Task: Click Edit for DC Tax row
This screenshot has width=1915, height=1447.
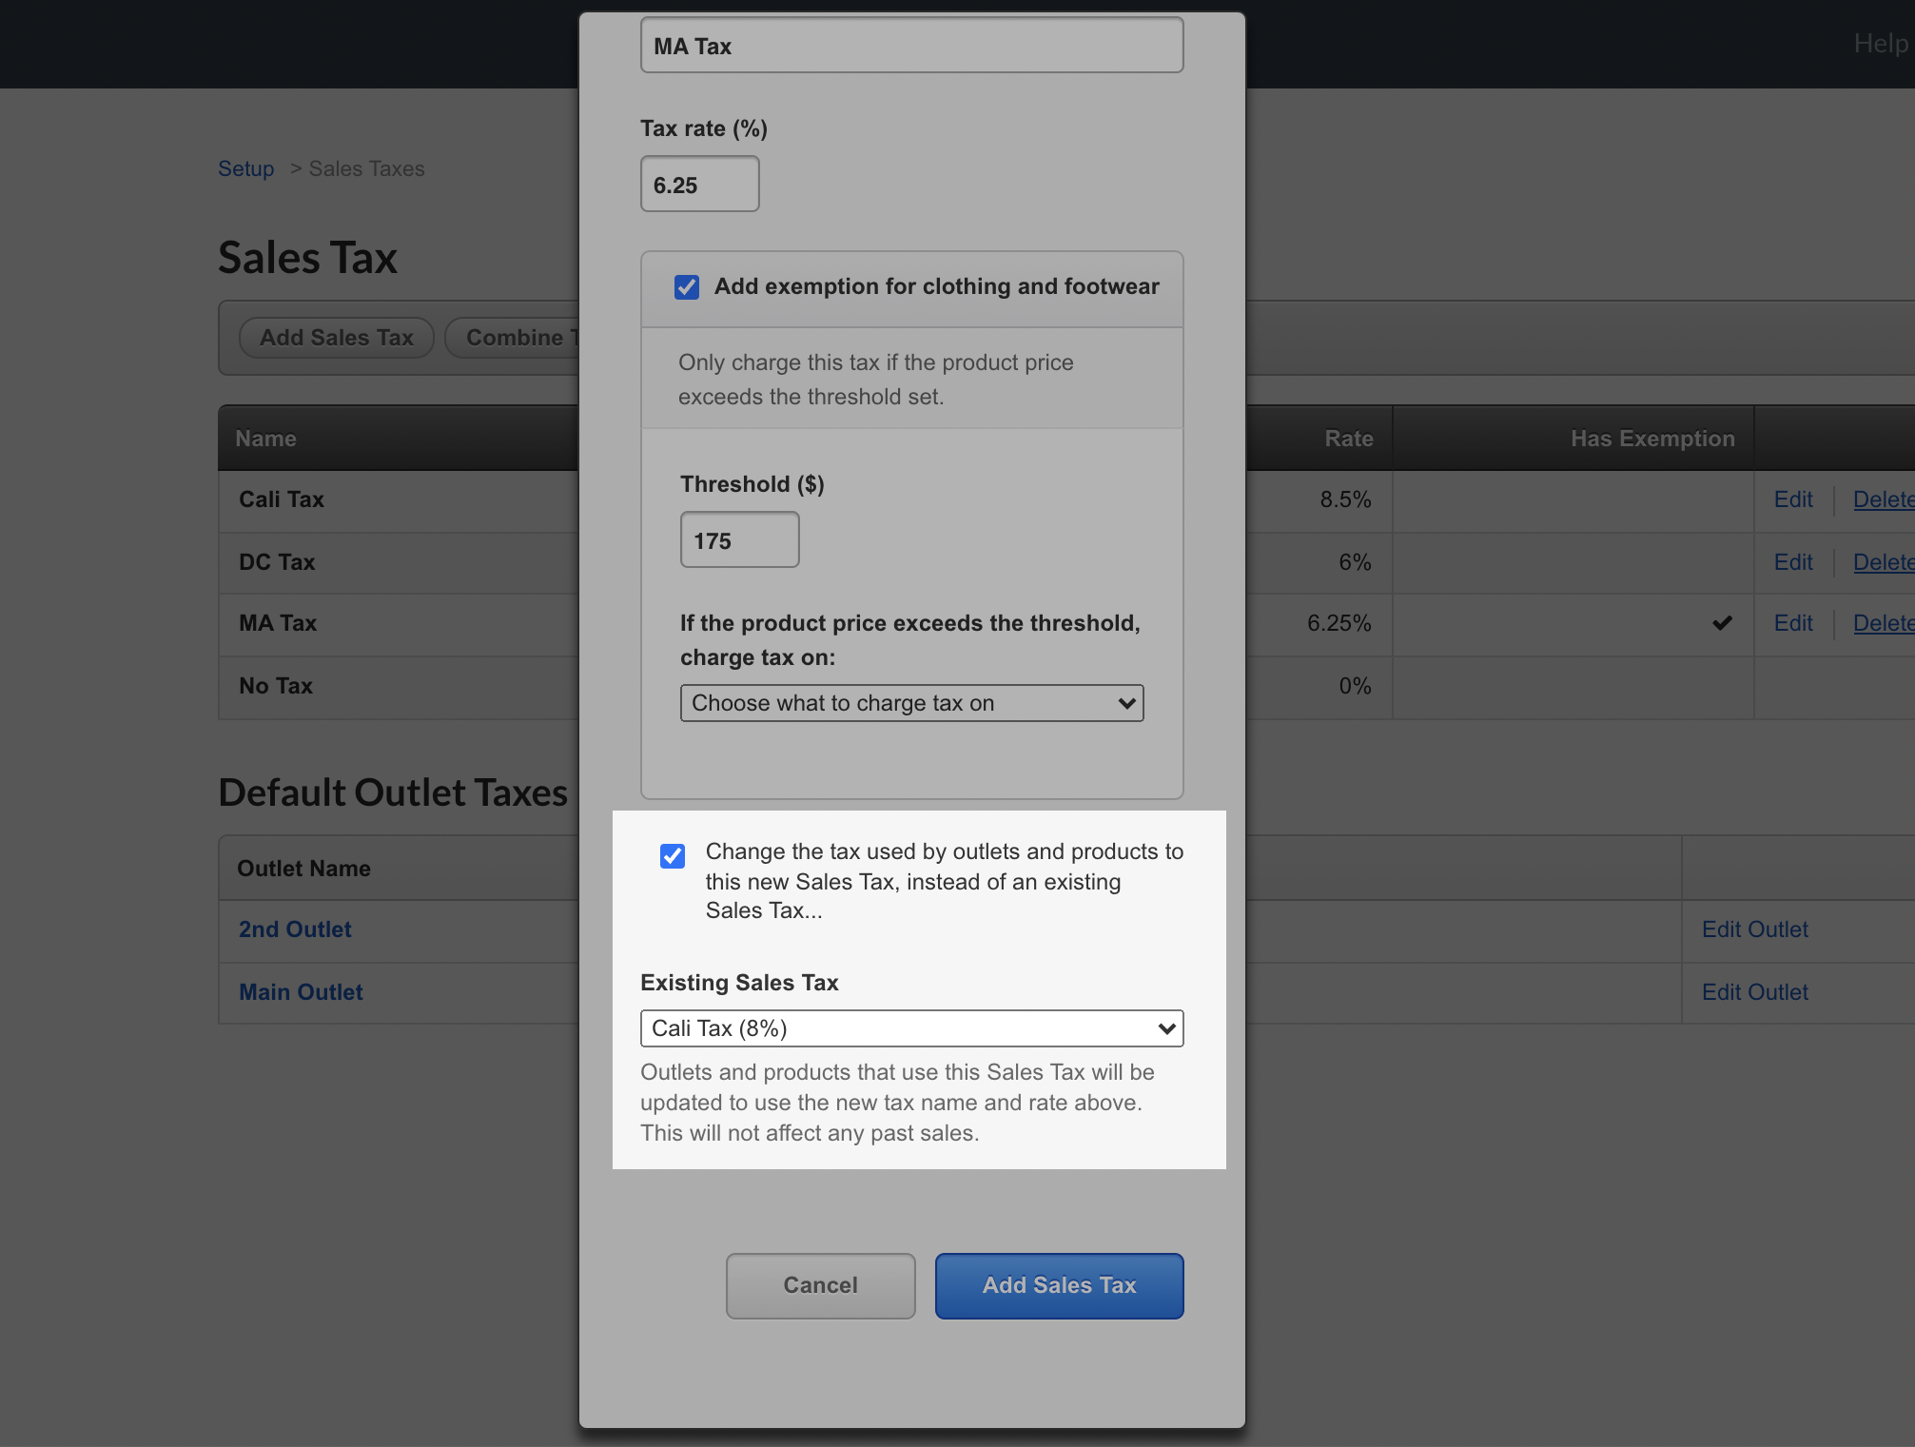Action: [x=1793, y=562]
